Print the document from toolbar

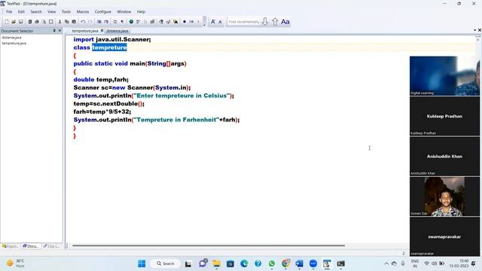coord(37,22)
